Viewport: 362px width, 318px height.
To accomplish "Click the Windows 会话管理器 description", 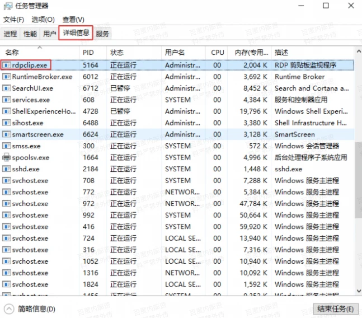I will (307, 146).
